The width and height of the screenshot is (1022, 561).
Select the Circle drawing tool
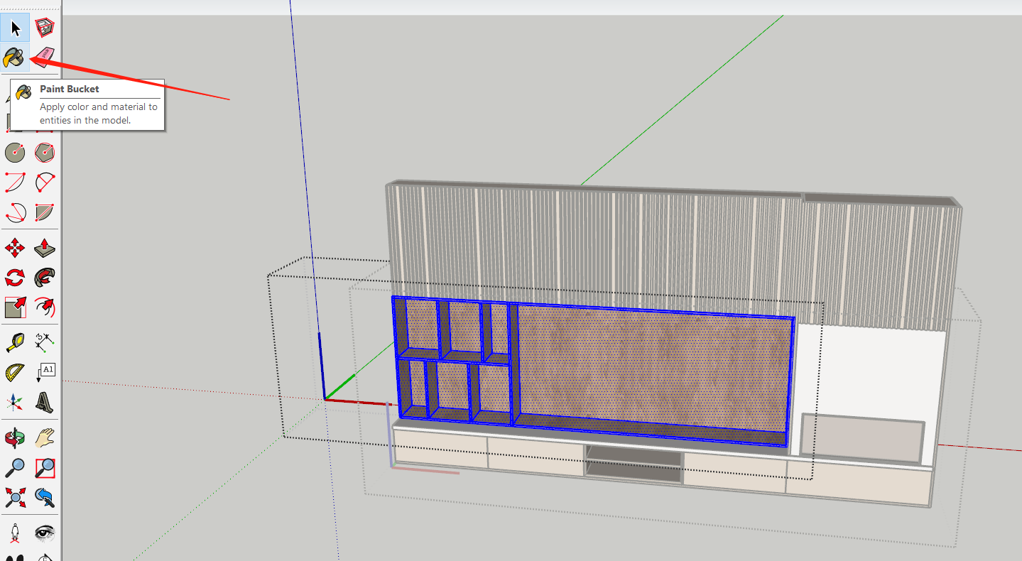15,152
